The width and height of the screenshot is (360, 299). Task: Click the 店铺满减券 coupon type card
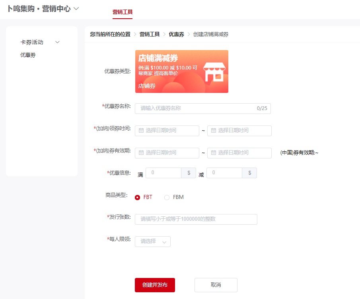click(181, 71)
